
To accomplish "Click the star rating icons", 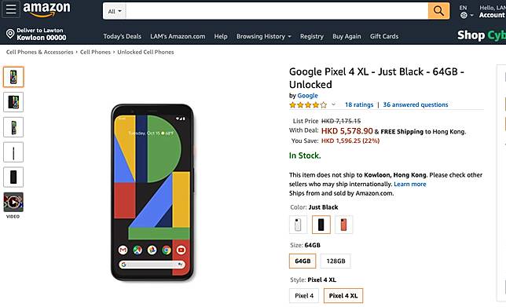I will (x=308, y=104).
